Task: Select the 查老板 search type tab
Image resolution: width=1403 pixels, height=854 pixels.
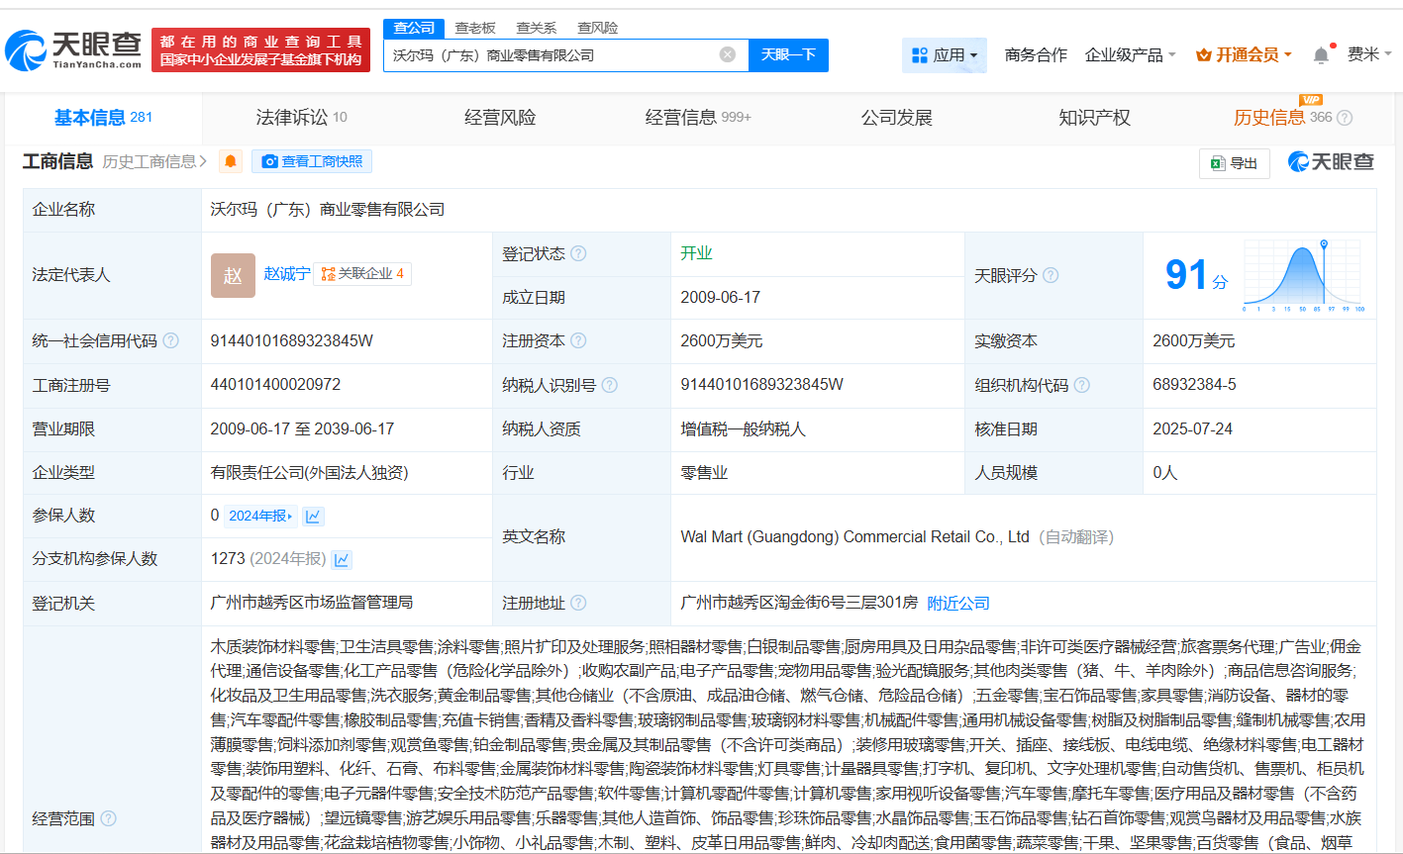Action: [475, 28]
